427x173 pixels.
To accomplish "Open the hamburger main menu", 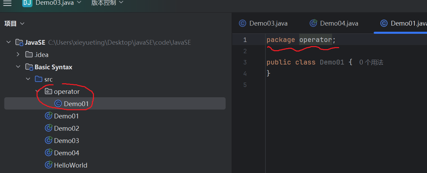I will pos(7,3).
